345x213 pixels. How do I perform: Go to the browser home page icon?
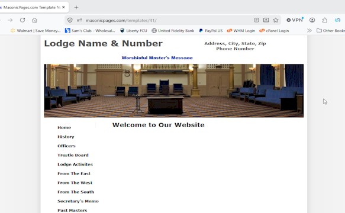34,20
